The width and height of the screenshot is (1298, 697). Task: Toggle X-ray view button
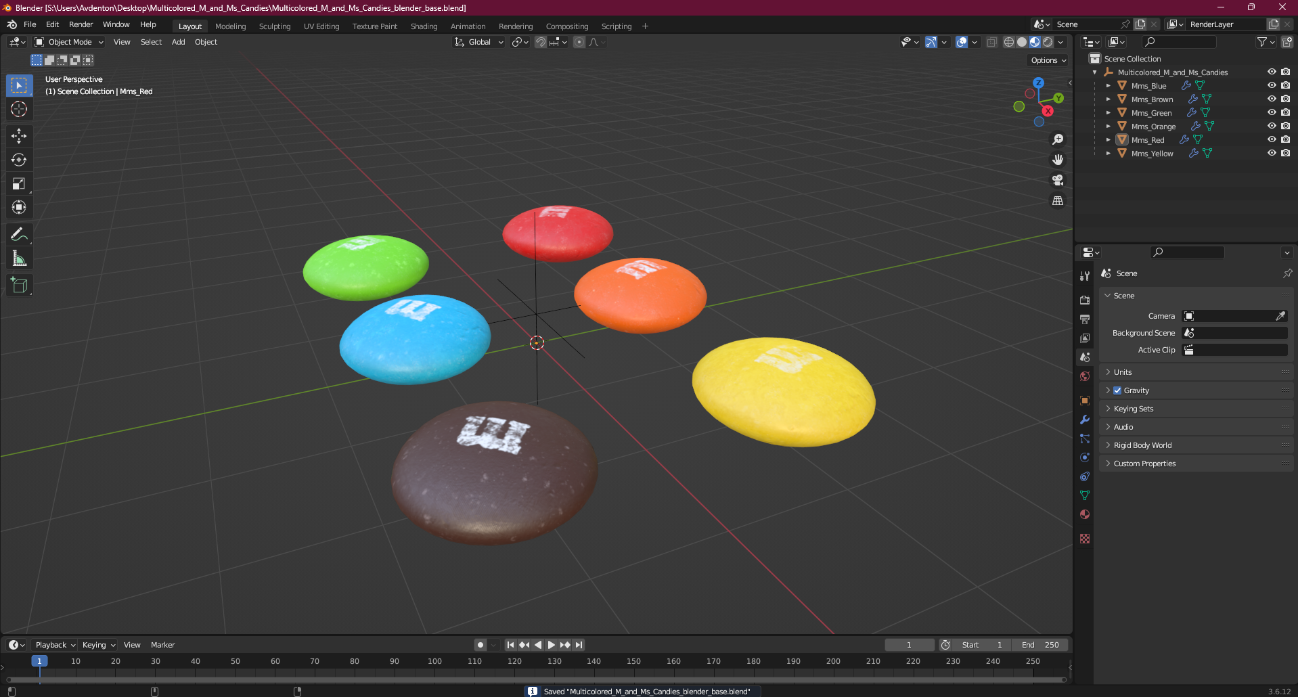(991, 42)
